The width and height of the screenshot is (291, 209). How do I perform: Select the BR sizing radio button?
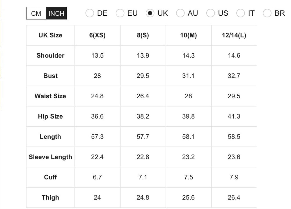point(267,13)
